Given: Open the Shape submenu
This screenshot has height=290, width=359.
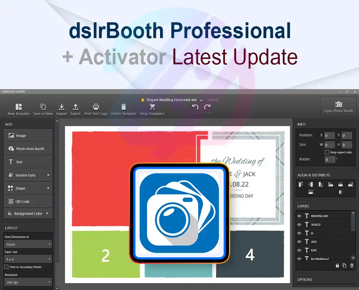Looking at the screenshot, I should [28, 188].
